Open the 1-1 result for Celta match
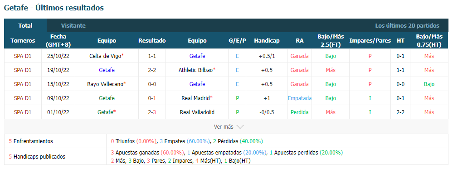 click(152, 56)
